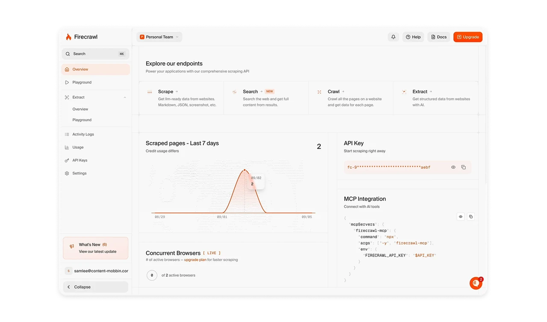Click the Firecrawl flame logo
Image resolution: width=547 pixels, height=322 pixels.
pyautogui.click(x=68, y=37)
